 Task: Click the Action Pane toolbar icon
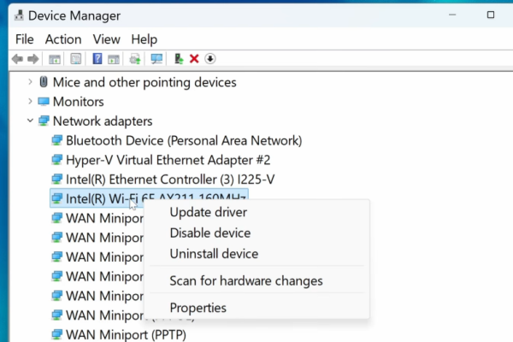[x=114, y=59]
